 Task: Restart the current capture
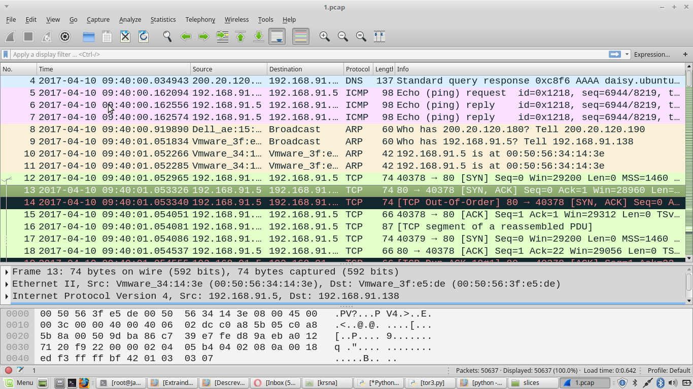point(46,36)
